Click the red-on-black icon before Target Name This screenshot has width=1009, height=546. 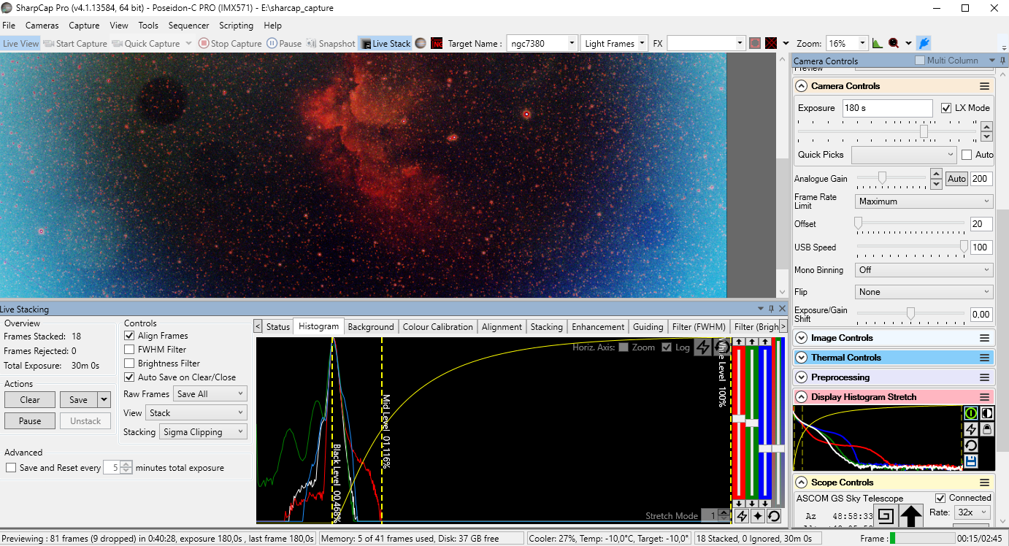pos(437,44)
